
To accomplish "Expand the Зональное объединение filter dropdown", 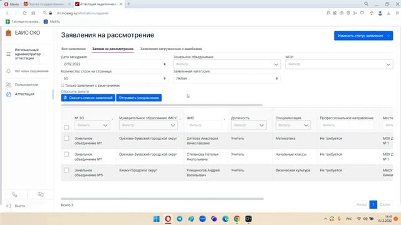I will coord(227,64).
